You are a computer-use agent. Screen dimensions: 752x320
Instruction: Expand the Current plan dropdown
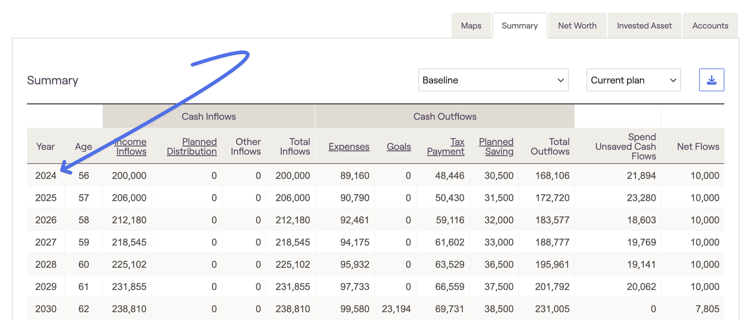[633, 80]
